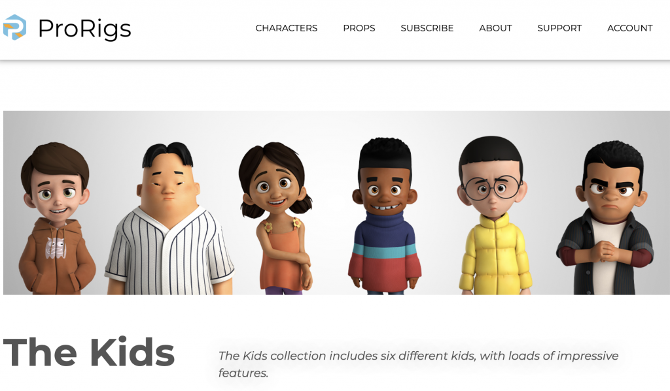Select the kid in the yellow puffer jacket
The width and height of the screenshot is (670, 391).
click(493, 216)
